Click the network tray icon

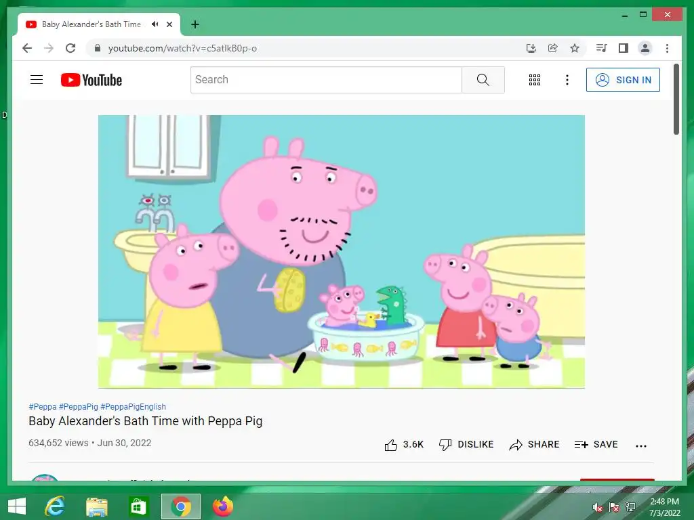[630, 507]
